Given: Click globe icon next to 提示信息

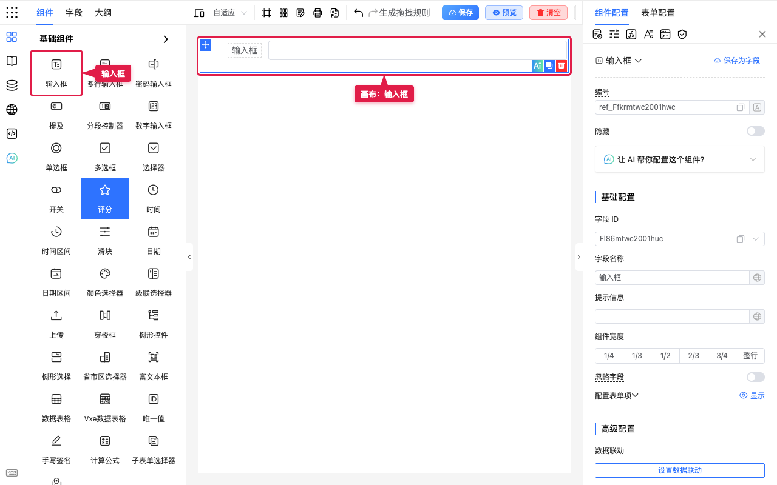Looking at the screenshot, I should [758, 316].
